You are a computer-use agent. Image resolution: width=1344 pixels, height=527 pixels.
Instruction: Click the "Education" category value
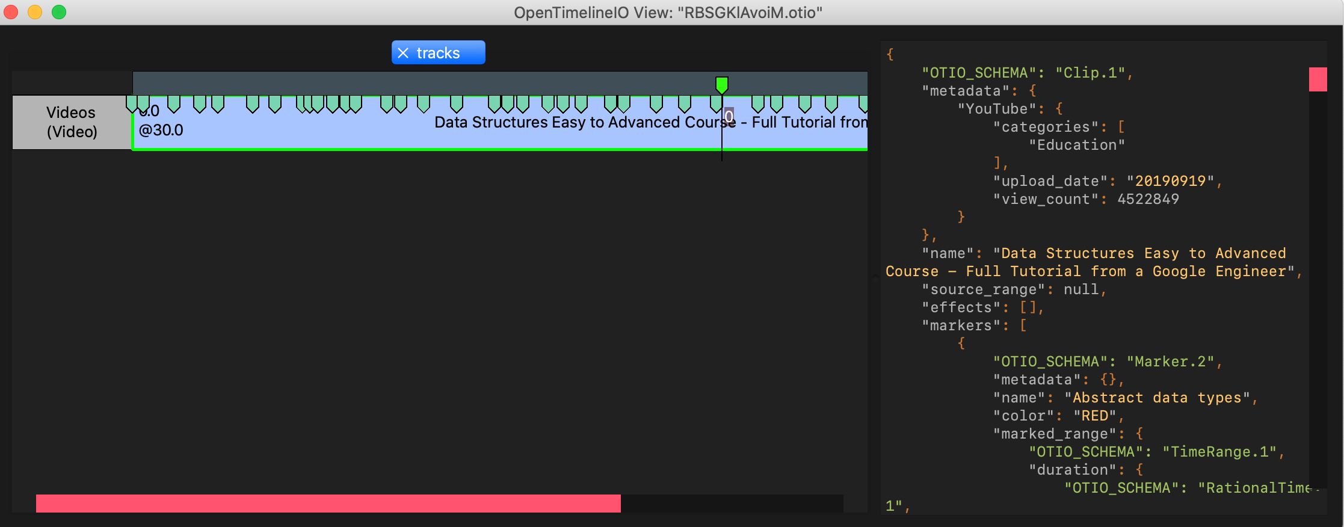1077,145
